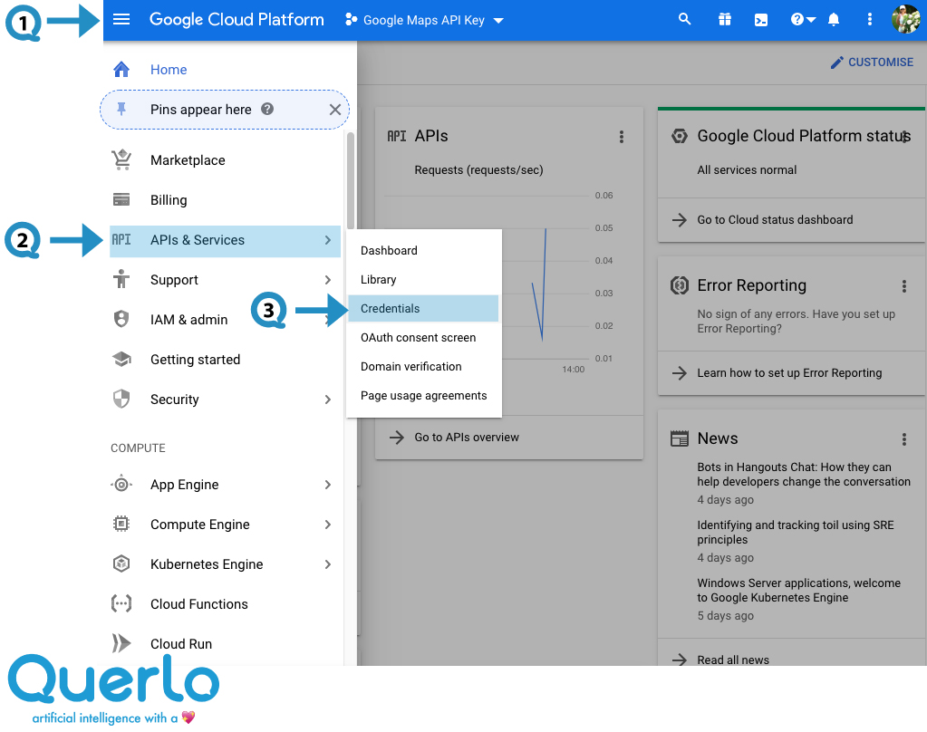
Task: View notifications bell
Action: [x=834, y=20]
